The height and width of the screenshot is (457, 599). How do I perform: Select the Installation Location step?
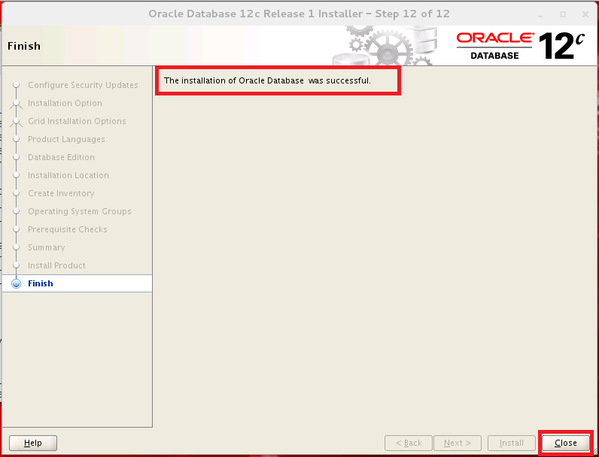pyautogui.click(x=68, y=175)
